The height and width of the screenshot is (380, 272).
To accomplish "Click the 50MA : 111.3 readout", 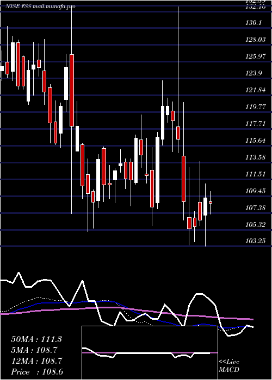I will (36, 339).
